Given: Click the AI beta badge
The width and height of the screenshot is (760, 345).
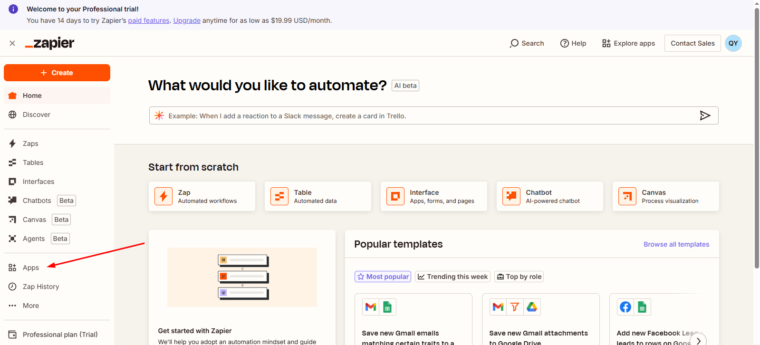Looking at the screenshot, I should coord(405,86).
